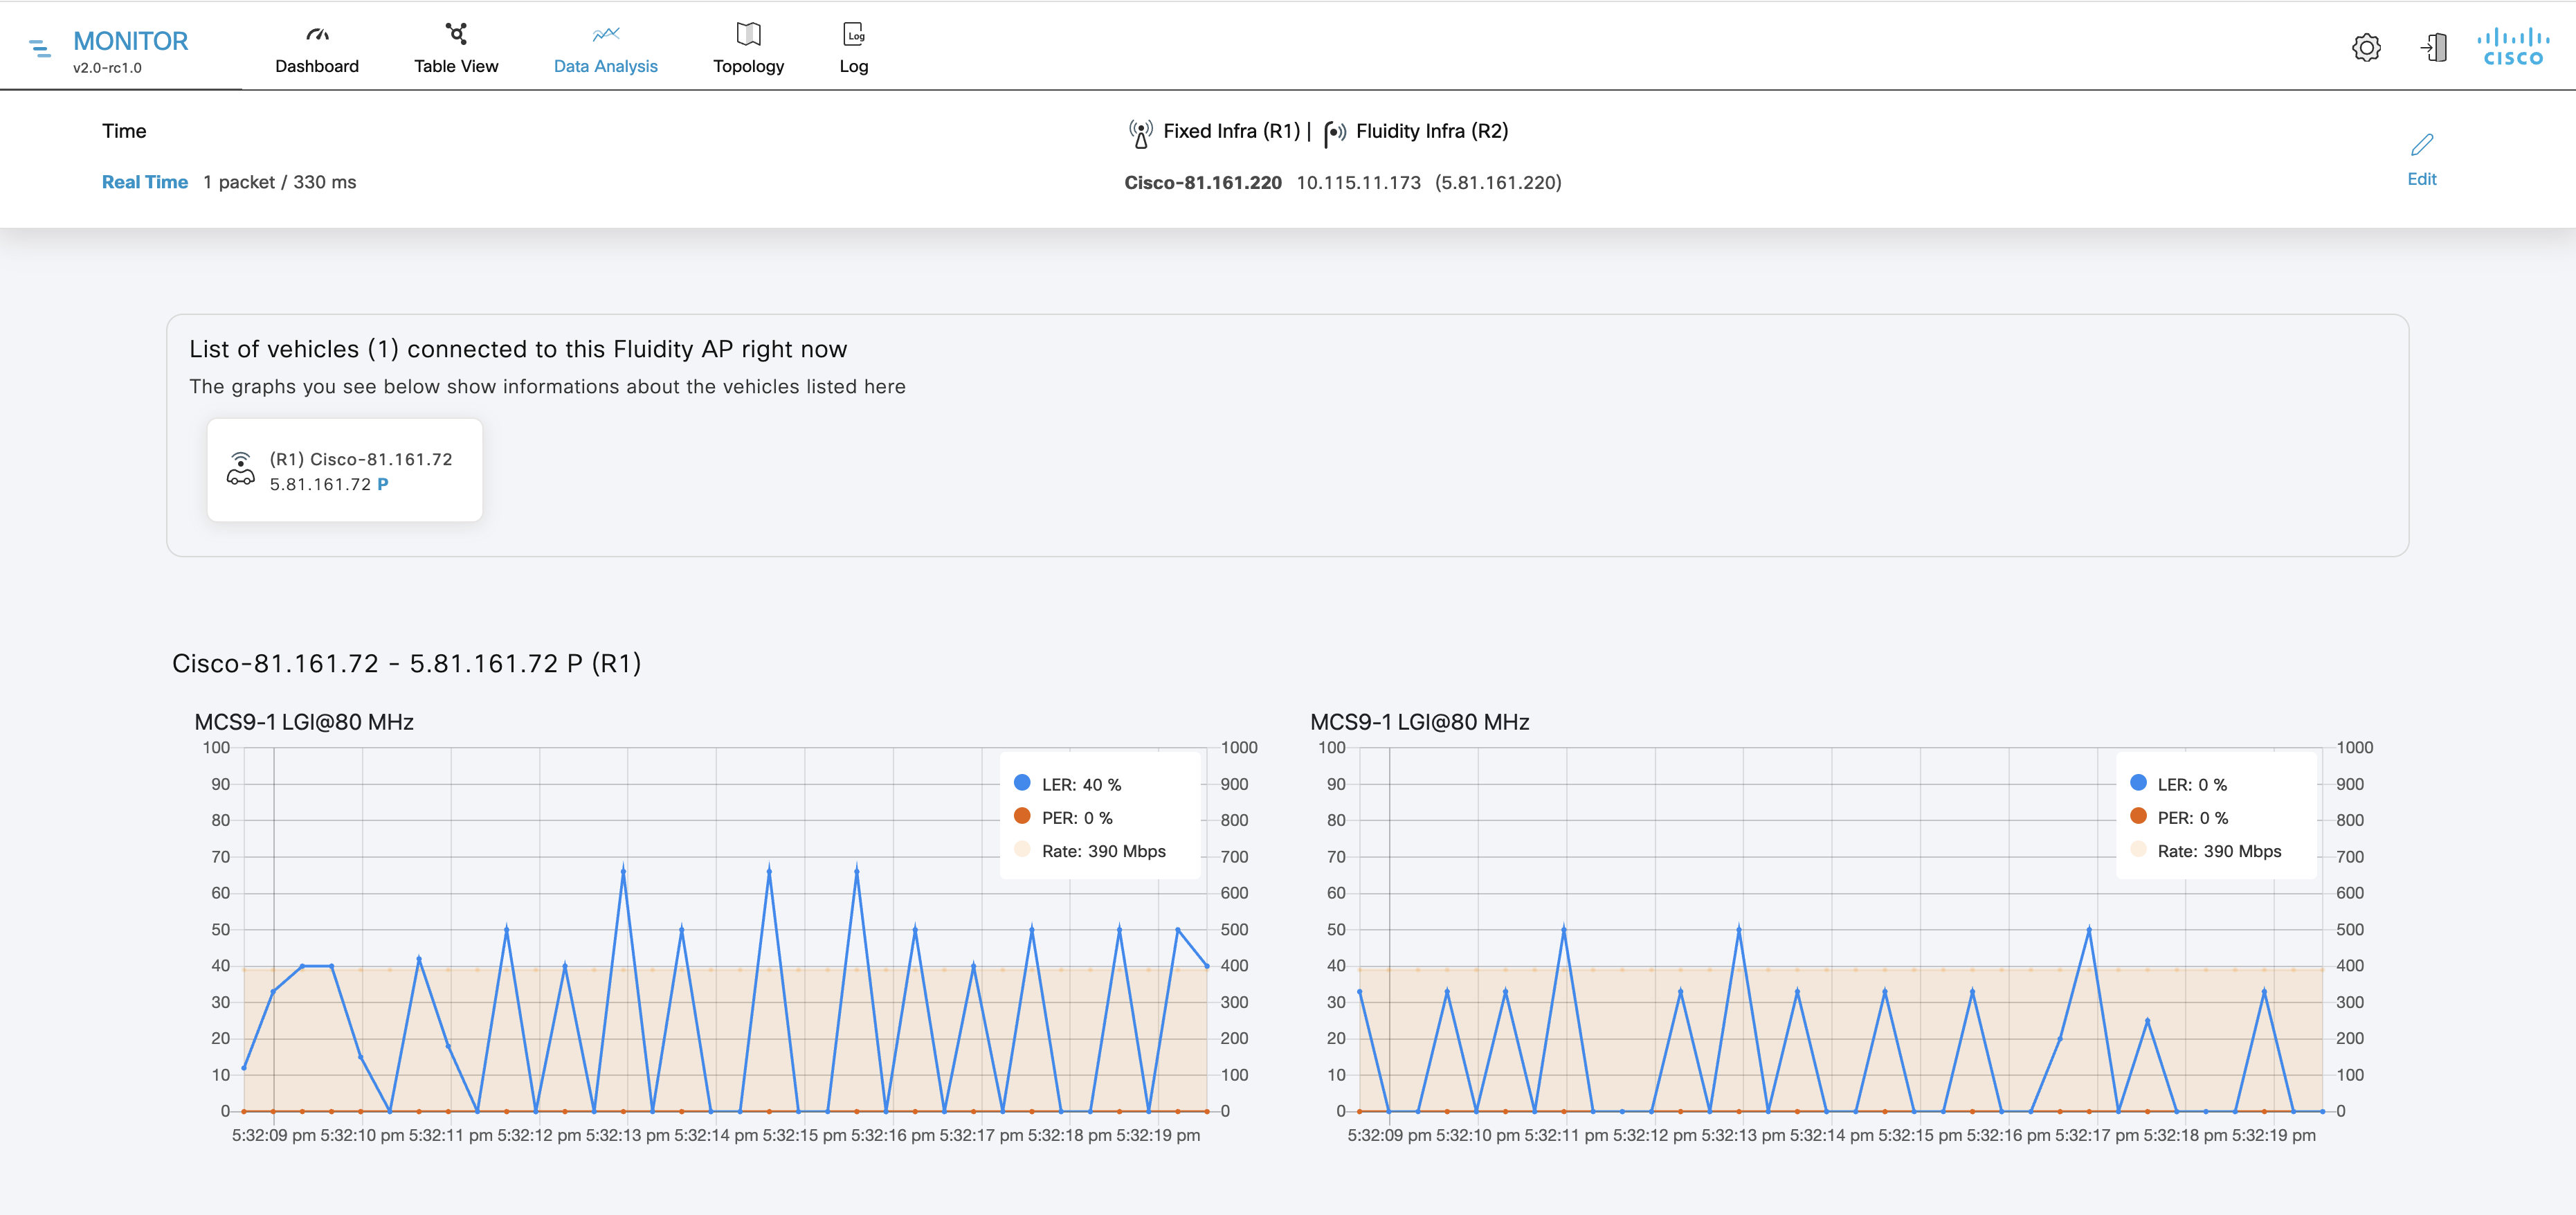
Task: Click the Topology map icon
Action: click(748, 34)
